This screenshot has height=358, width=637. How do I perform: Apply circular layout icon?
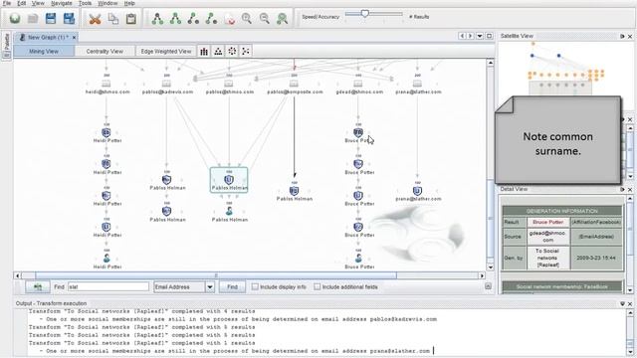tap(232, 51)
